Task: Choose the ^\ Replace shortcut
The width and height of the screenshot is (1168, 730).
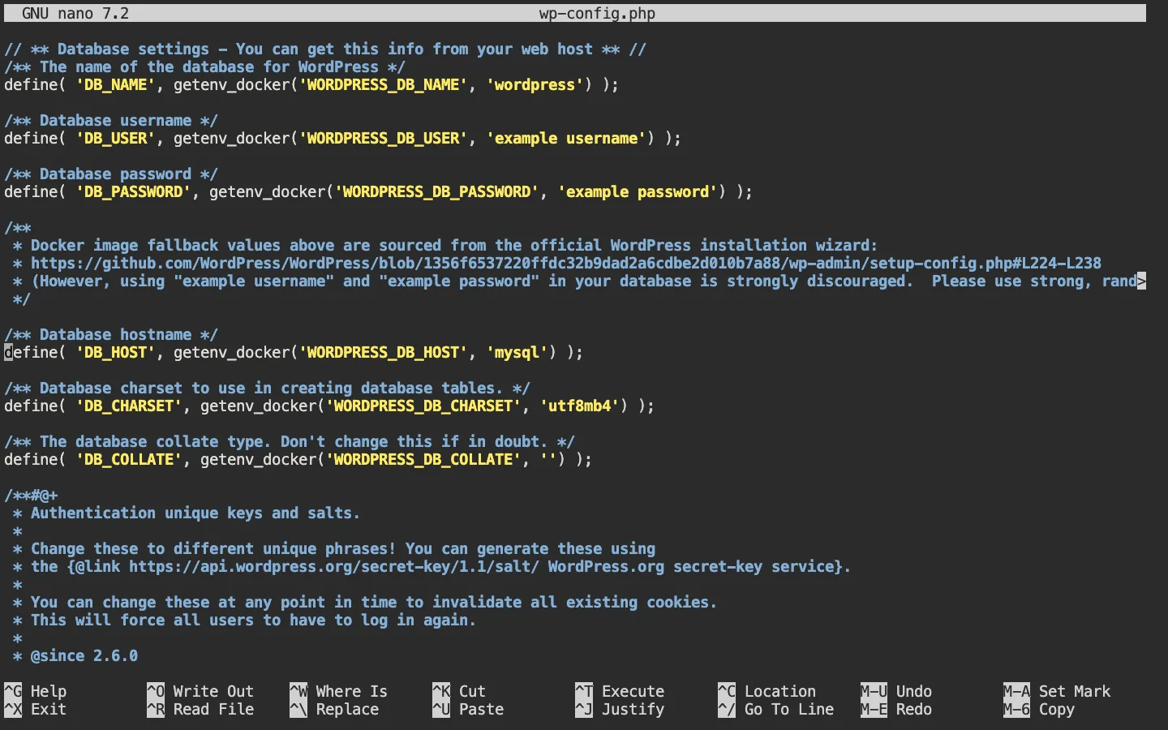Action: [334, 709]
